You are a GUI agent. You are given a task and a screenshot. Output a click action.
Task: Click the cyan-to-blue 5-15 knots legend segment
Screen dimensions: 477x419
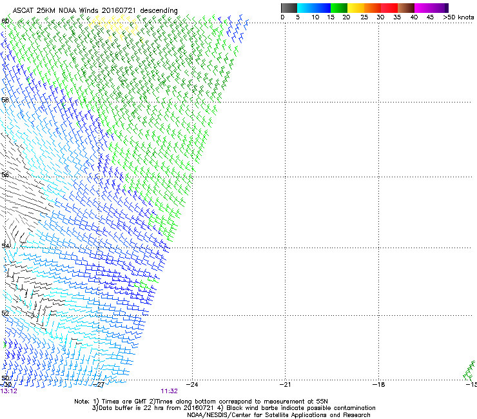[x=314, y=8]
